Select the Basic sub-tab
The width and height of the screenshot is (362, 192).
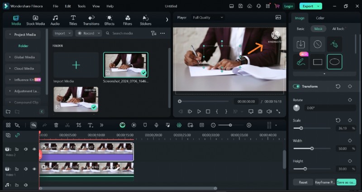coord(300,29)
